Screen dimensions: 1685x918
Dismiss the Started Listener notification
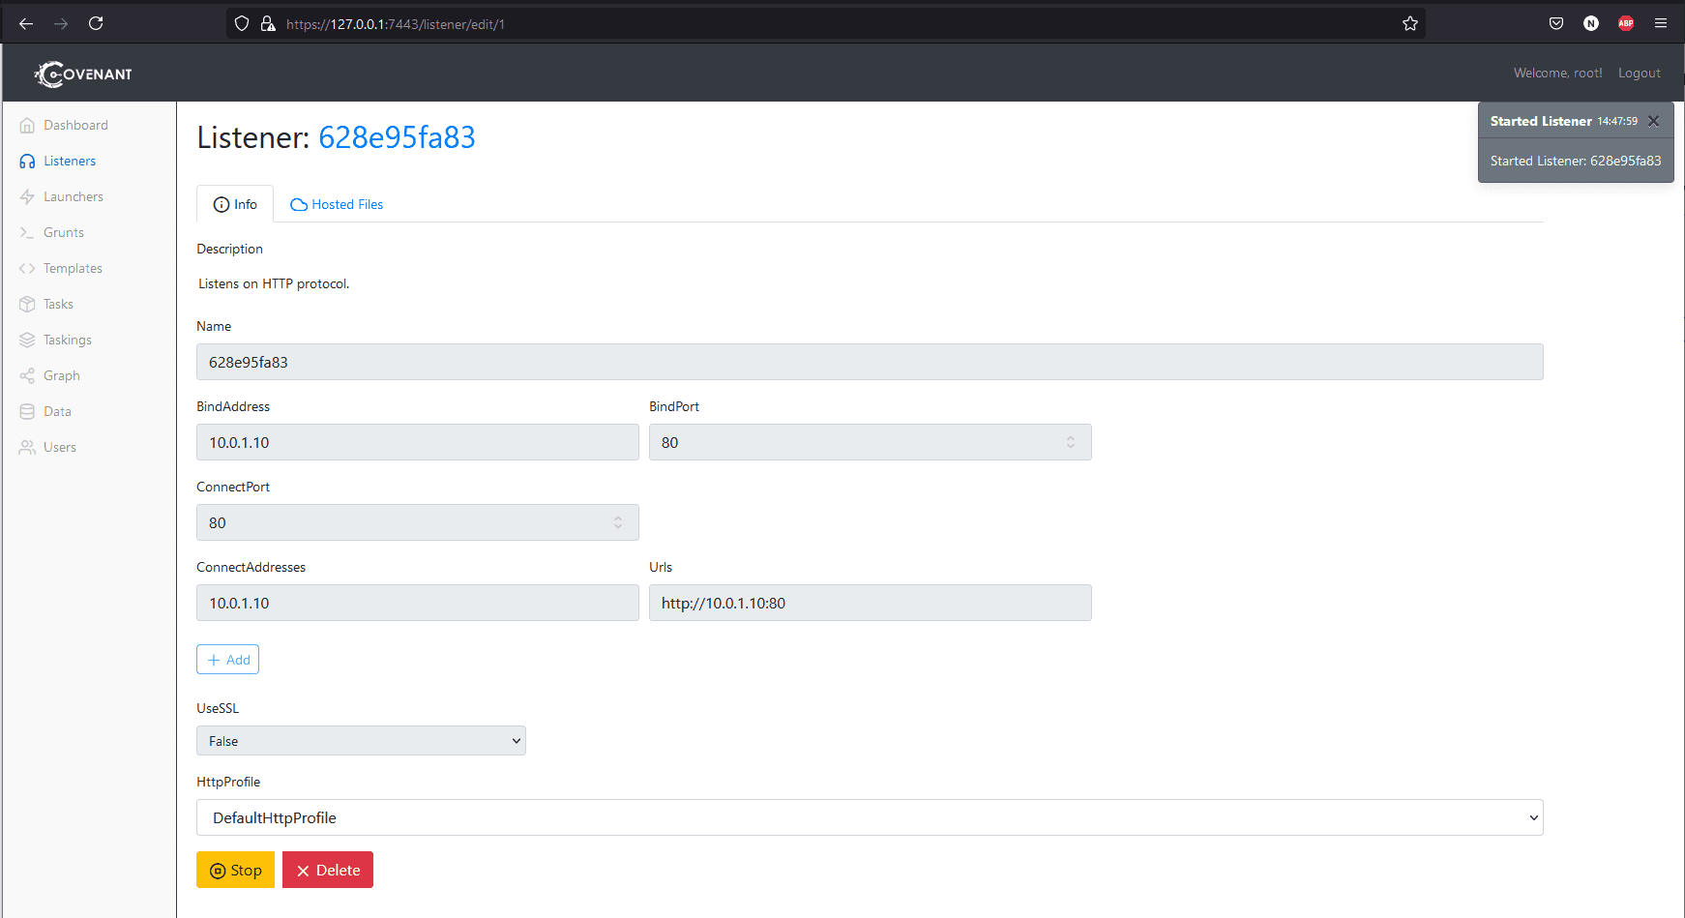[1654, 121]
